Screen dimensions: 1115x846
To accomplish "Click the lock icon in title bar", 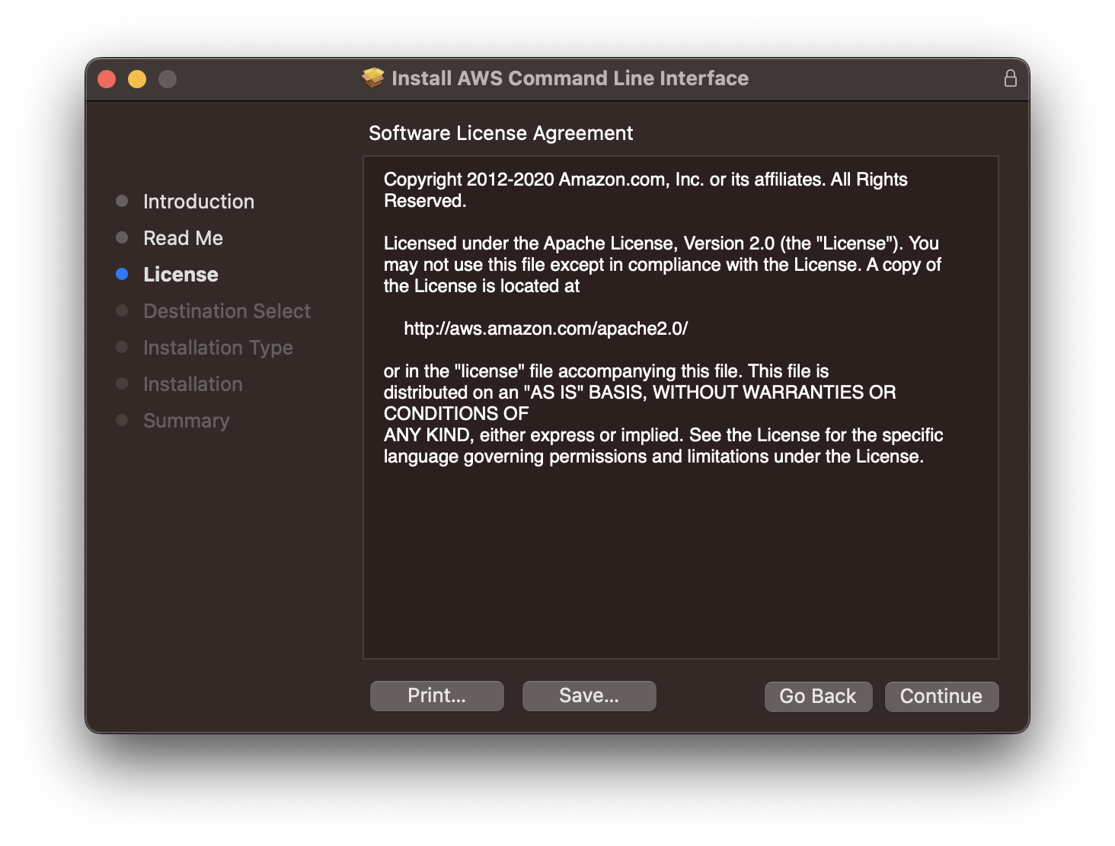I will tap(1010, 78).
